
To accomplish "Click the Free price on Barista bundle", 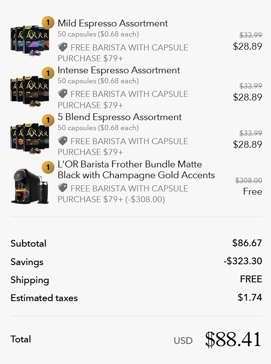I will pyautogui.click(x=252, y=192).
